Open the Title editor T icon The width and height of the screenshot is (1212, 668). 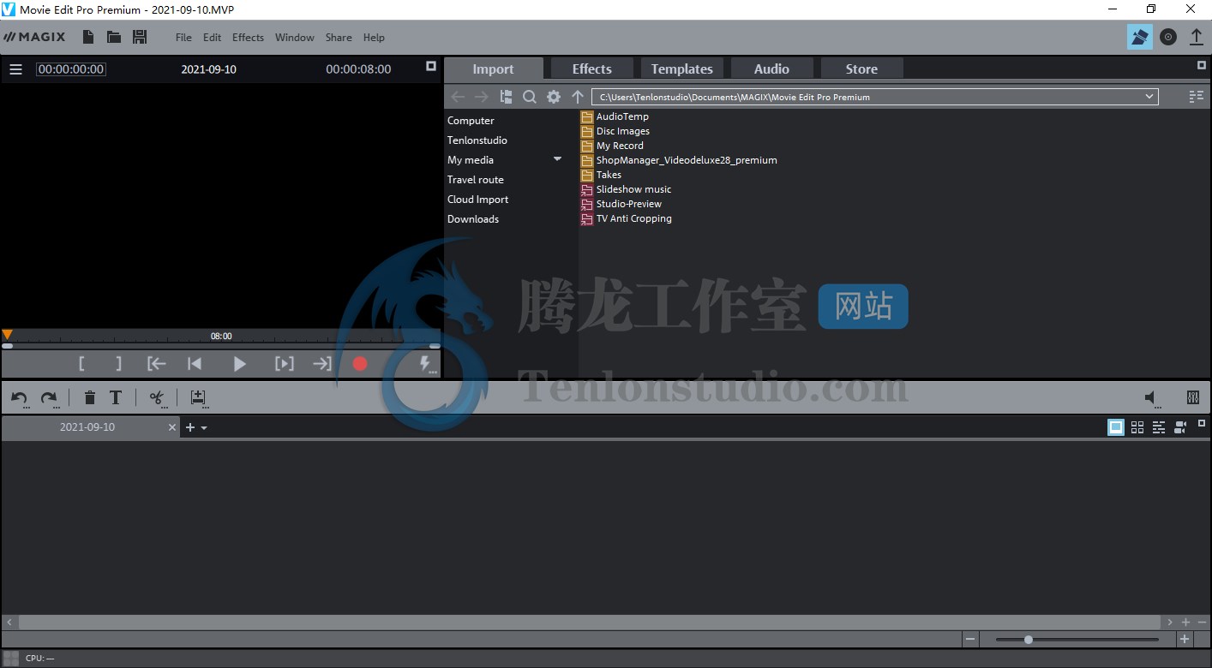pyautogui.click(x=115, y=397)
